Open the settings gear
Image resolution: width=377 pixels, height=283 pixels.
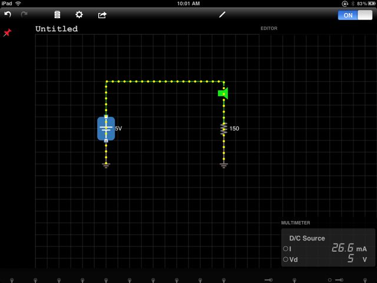[x=79, y=15]
